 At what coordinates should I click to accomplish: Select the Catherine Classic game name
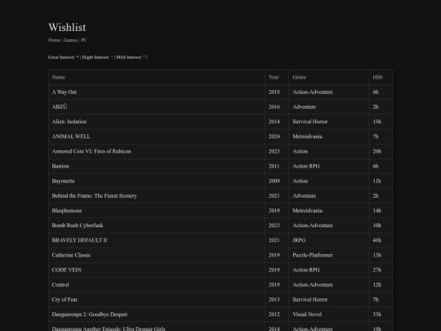(71, 255)
